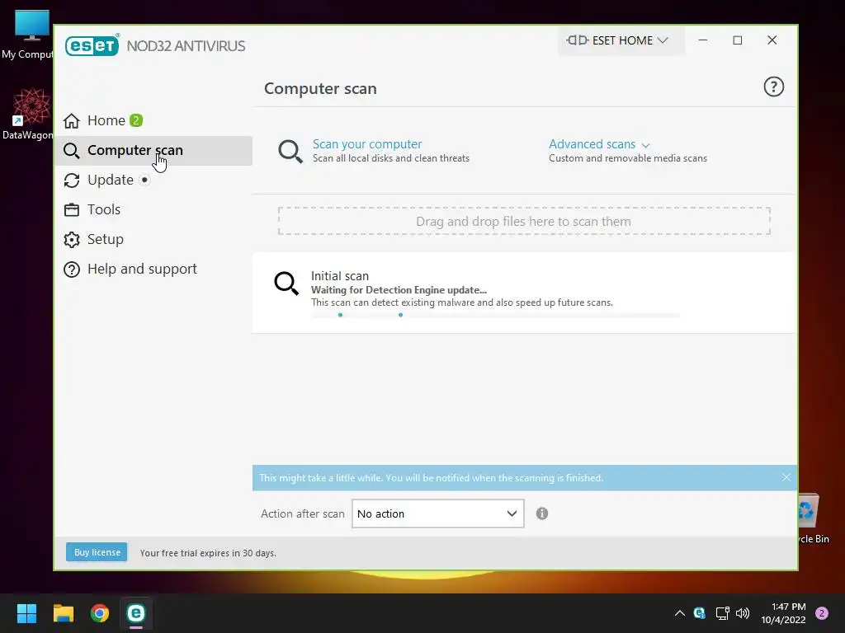Click the Initial scan progress bar

point(495,316)
